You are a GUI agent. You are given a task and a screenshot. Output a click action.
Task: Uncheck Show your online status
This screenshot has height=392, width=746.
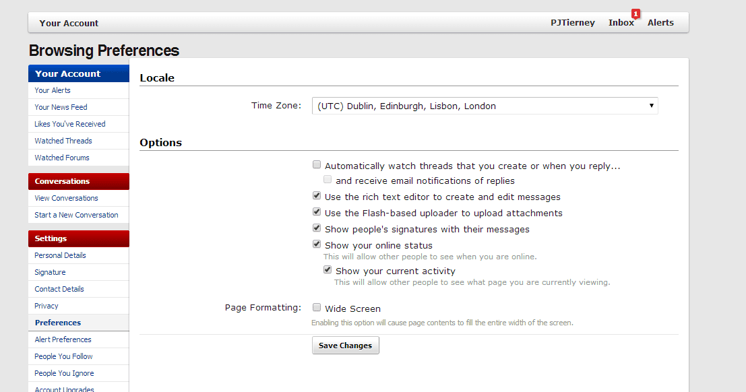(316, 244)
